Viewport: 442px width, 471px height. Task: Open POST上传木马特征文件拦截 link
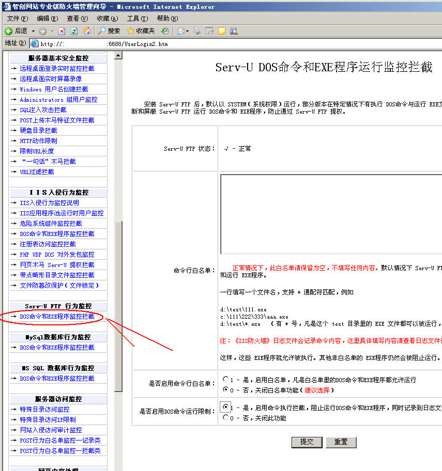(57, 120)
